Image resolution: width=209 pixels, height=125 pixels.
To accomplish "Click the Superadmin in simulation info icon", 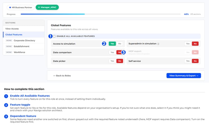I will pos(158,44).
